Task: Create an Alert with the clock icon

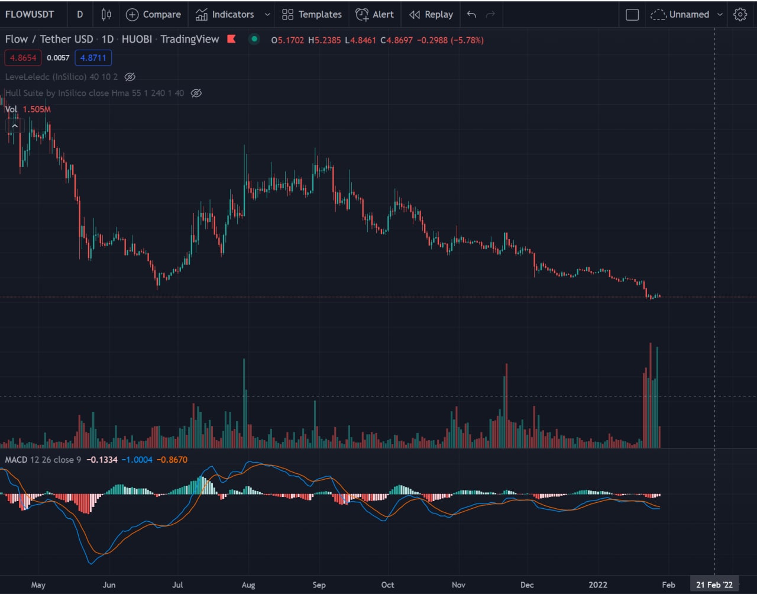Action: (x=362, y=14)
